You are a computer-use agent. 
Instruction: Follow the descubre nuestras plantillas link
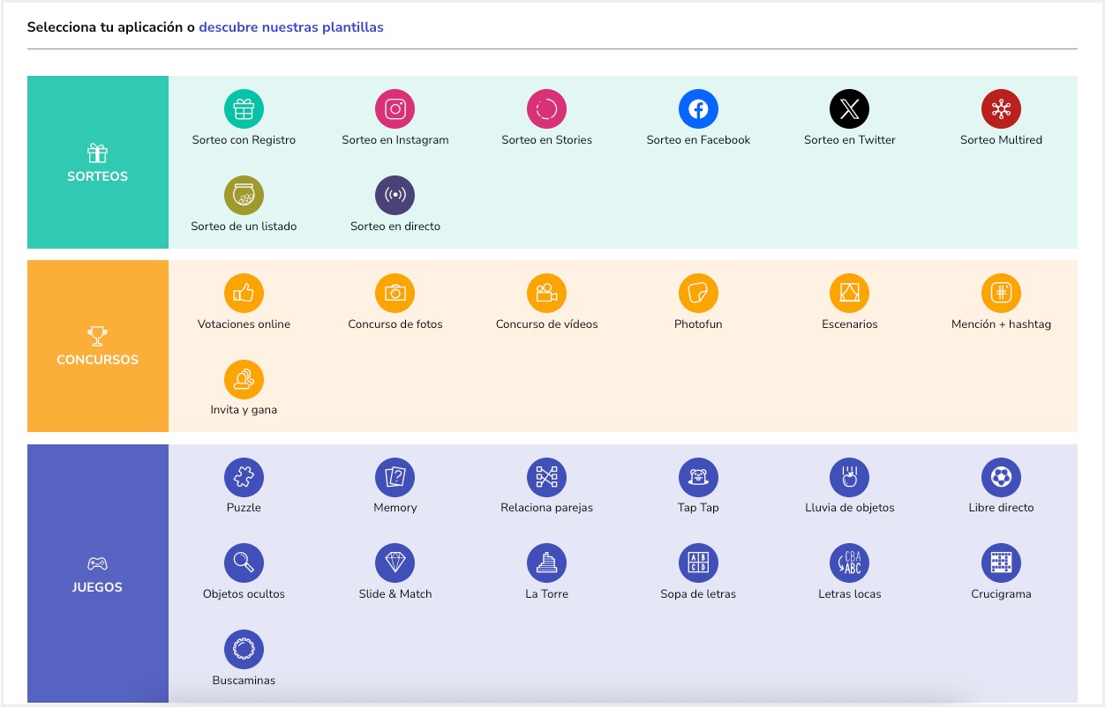(x=290, y=27)
